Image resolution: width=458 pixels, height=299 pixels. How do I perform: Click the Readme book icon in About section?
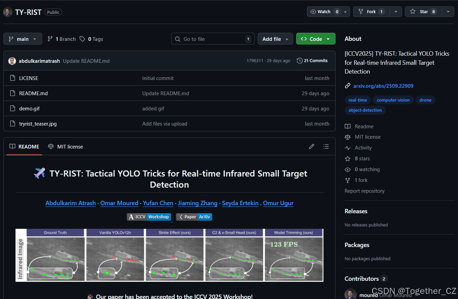(348, 126)
